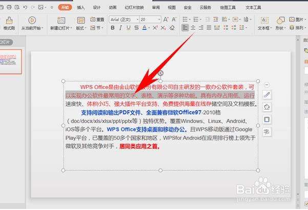The image size is (308, 210).
Task: Toggle bold (B) formatting
Action: [113, 28]
